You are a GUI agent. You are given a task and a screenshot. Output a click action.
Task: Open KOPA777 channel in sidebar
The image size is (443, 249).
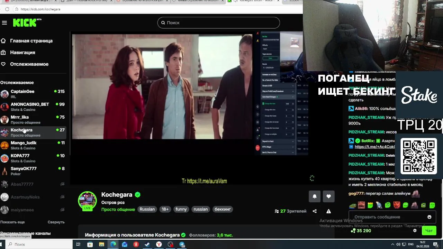[33, 158]
